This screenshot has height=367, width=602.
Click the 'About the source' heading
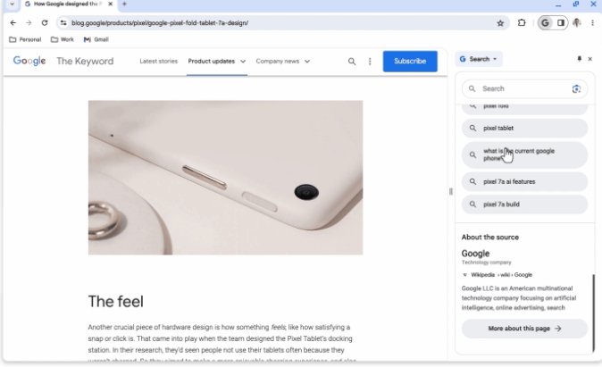(x=489, y=238)
